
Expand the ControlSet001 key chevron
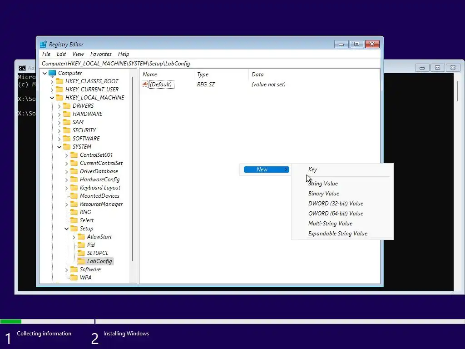click(x=66, y=155)
